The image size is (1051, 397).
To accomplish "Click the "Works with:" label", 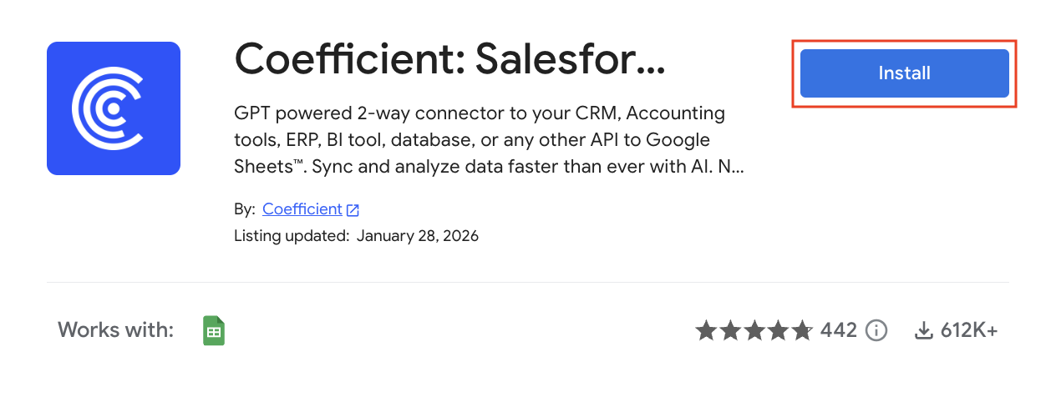I will 115,330.
